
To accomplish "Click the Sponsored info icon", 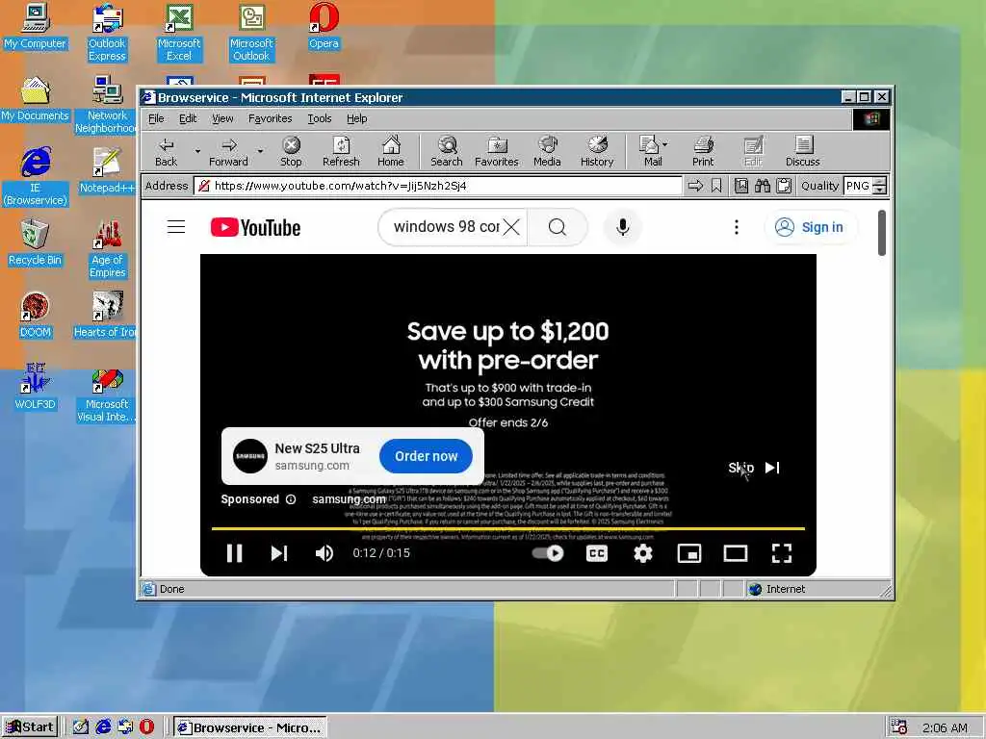I will (291, 499).
